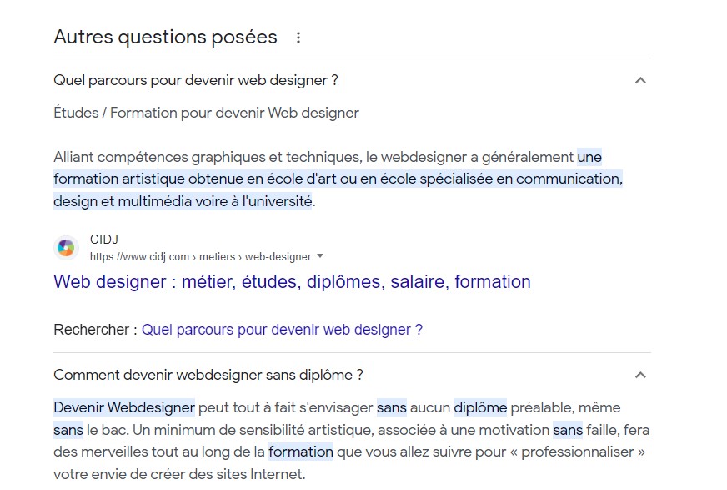
Task: Click the question heading "Quel parcours pour devenir web designer ?"
Action: pyautogui.click(x=196, y=81)
